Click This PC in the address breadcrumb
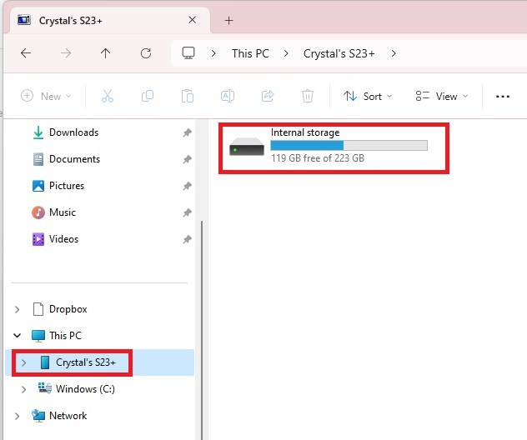527x440 pixels. tap(250, 53)
